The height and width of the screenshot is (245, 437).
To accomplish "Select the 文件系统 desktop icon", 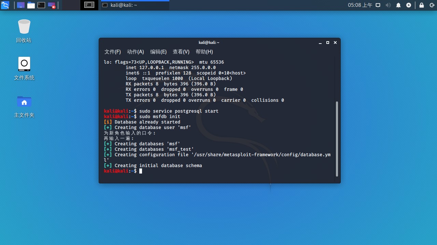I will [24, 68].
